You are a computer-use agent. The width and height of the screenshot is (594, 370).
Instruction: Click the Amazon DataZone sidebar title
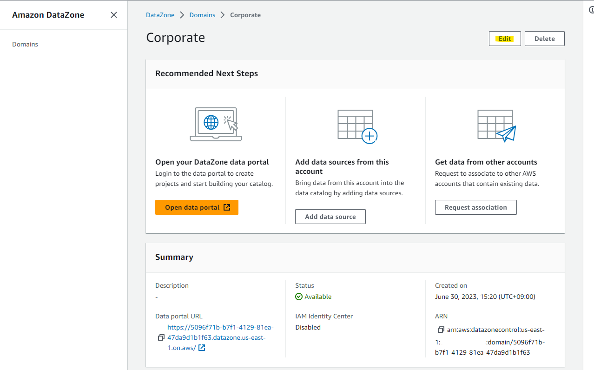click(x=48, y=15)
